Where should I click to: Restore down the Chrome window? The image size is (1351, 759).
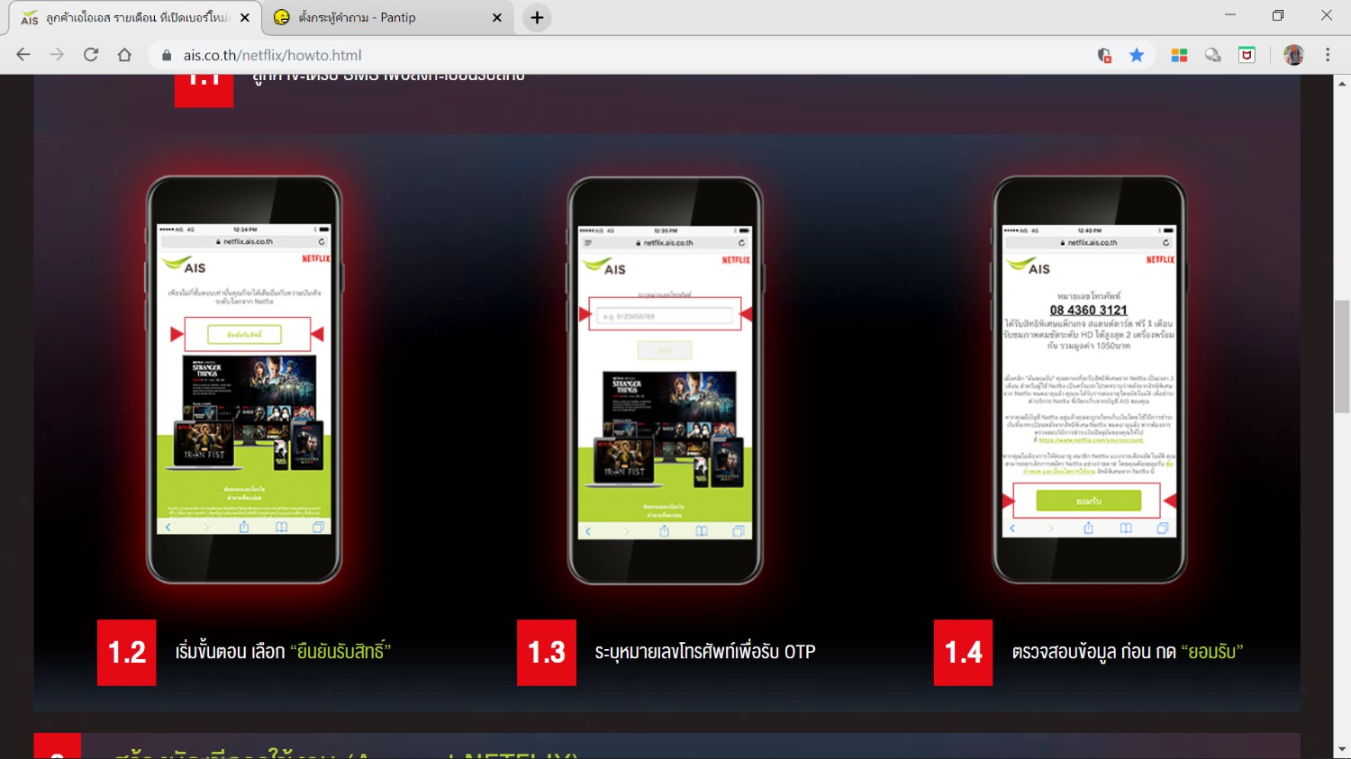coord(1278,15)
